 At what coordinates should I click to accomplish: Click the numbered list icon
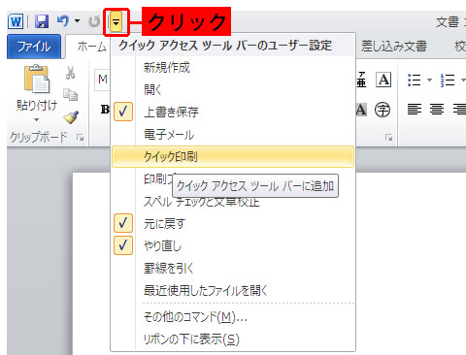point(448,80)
